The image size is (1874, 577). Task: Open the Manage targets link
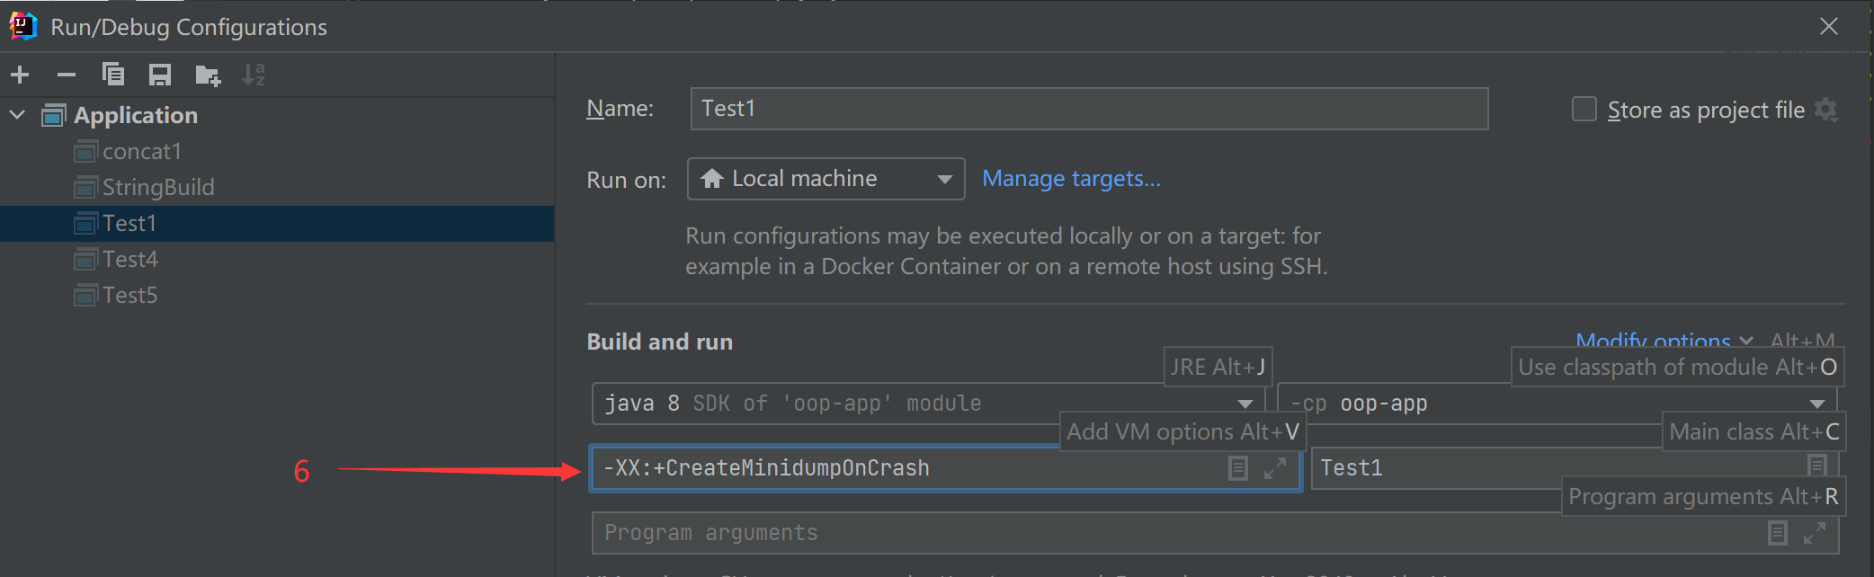point(1071,179)
